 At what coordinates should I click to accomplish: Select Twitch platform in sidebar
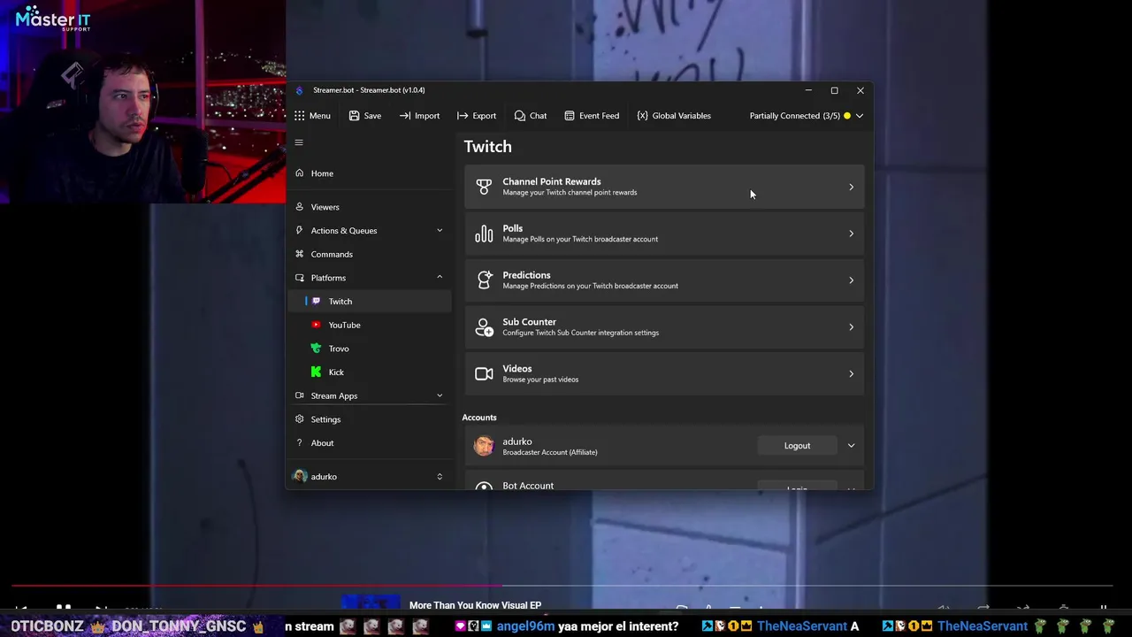(x=370, y=302)
